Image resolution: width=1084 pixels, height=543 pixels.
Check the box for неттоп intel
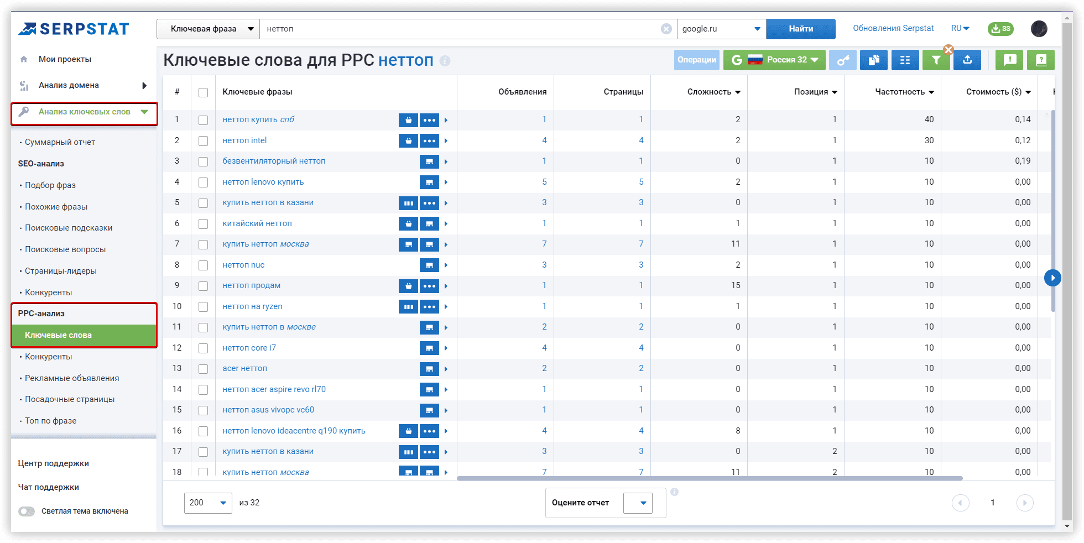(204, 141)
